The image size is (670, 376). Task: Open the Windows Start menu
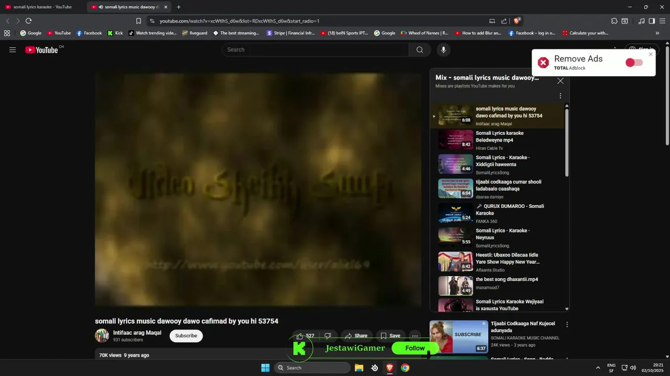[265, 368]
